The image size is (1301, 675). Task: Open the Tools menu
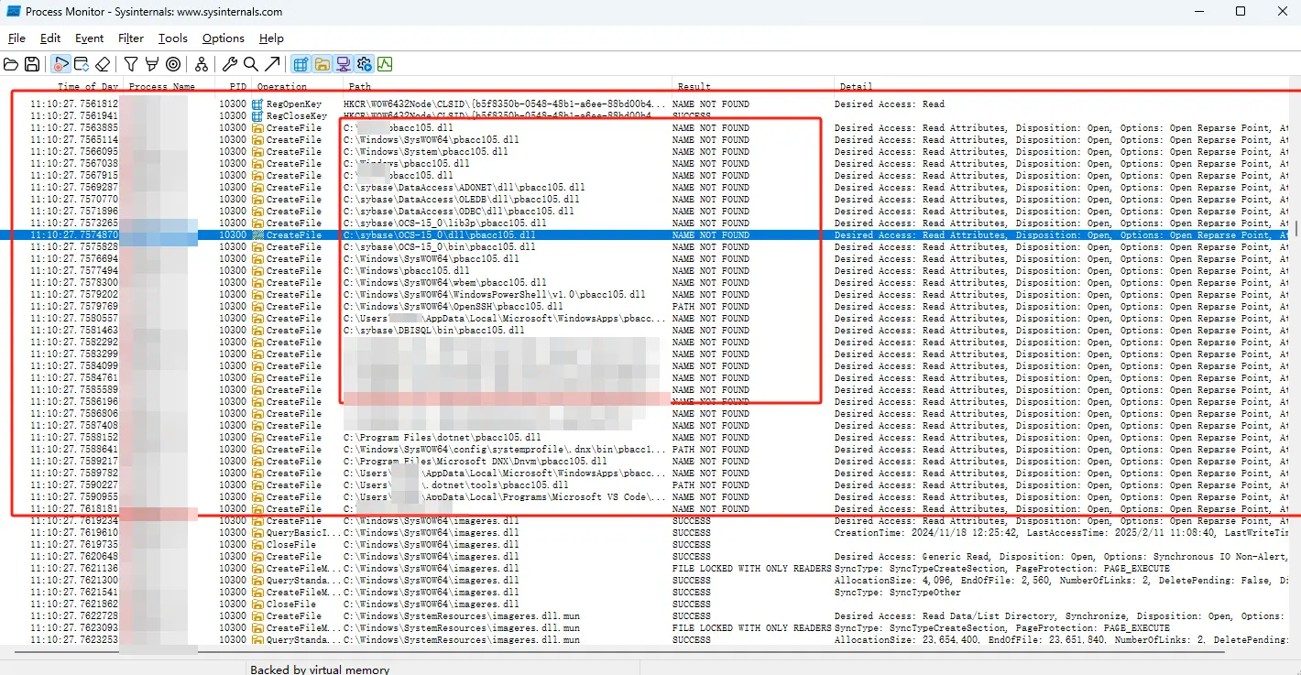172,38
